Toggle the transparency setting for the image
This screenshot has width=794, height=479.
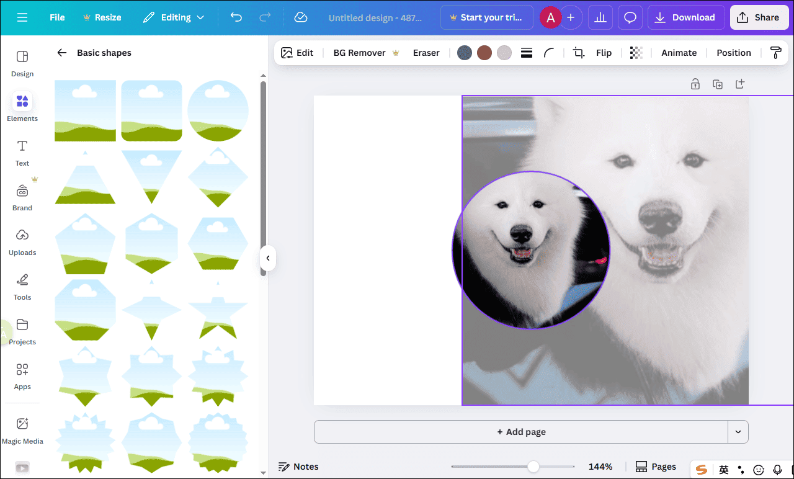(636, 53)
